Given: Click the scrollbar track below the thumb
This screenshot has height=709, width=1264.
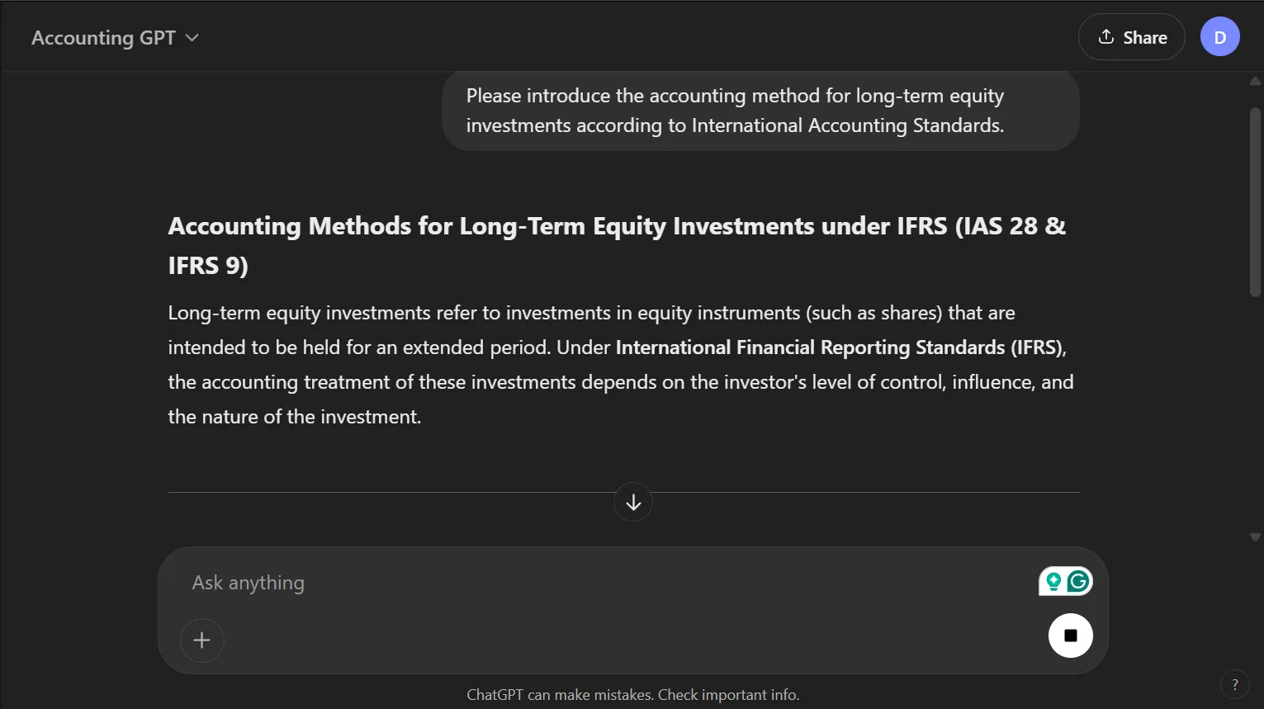Looking at the screenshot, I should [1255, 413].
